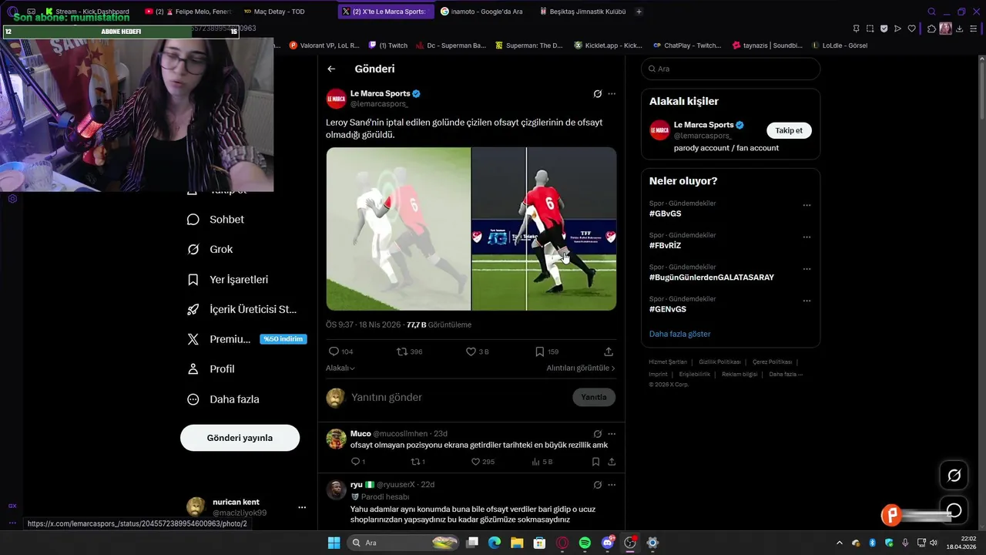Reply to Muco's comment
The height and width of the screenshot is (555, 986).
click(x=355, y=462)
